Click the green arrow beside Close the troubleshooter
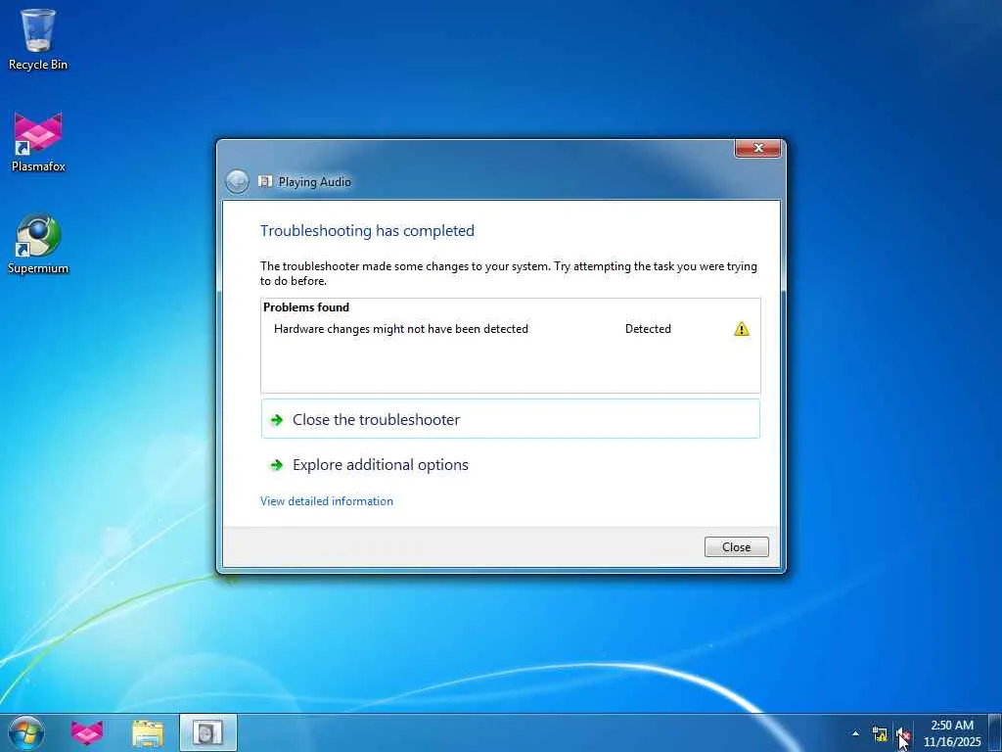 coord(277,420)
